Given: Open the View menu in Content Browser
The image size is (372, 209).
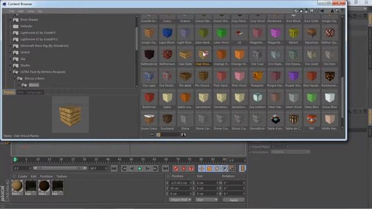Looking at the screenshot, I should coord(30,11).
